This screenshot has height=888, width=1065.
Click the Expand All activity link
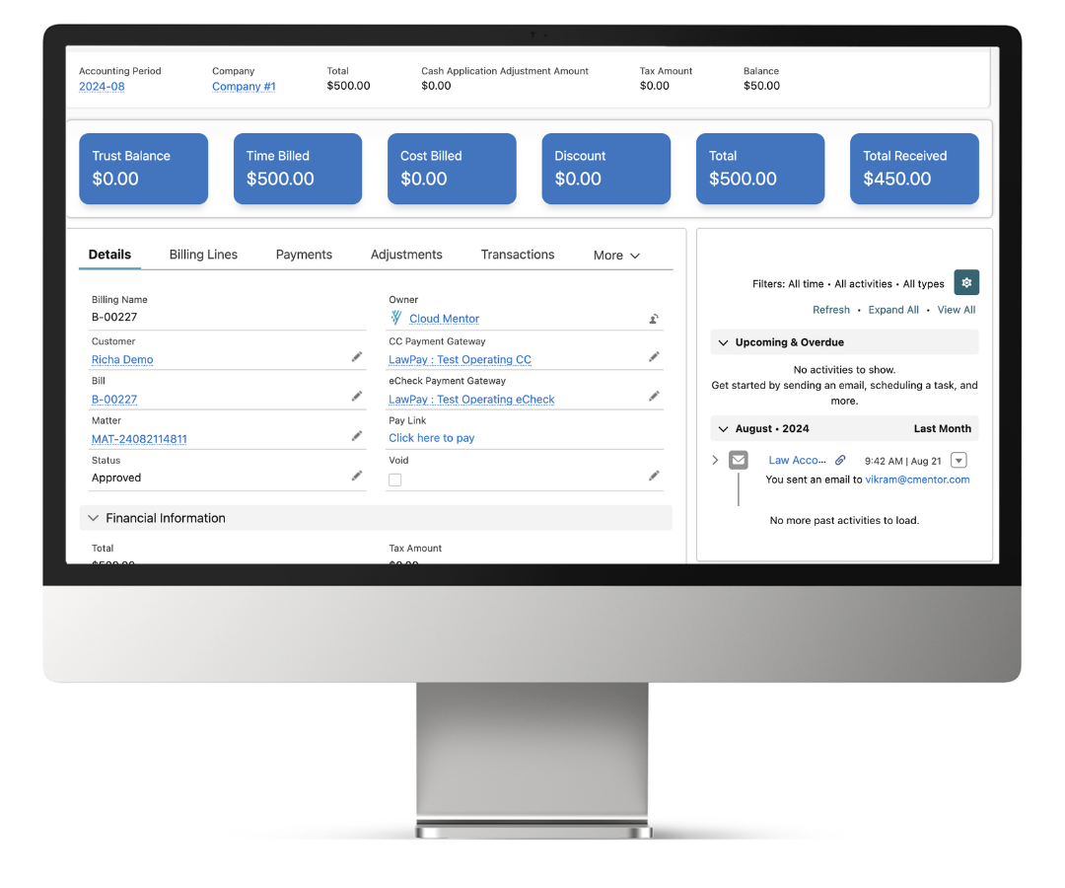892,309
